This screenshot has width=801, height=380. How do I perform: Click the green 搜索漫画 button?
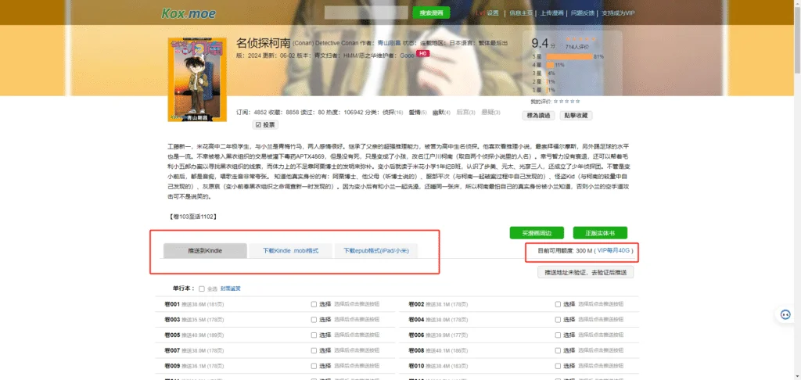[431, 13]
